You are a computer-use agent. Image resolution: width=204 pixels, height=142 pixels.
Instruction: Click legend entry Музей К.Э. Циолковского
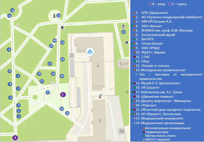pyautogui.click(x=158, y=83)
